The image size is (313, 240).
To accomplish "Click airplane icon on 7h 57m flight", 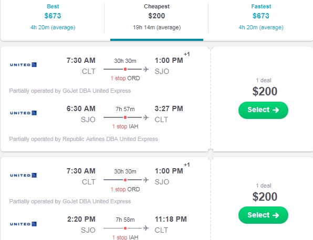I will click(146, 117).
